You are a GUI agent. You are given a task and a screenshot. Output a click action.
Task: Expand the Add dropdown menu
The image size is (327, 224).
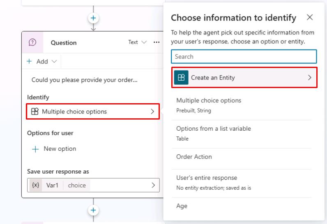43,61
